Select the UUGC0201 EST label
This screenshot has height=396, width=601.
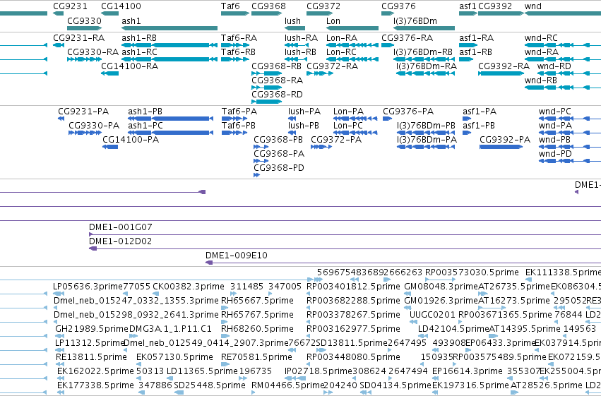[x=432, y=316]
